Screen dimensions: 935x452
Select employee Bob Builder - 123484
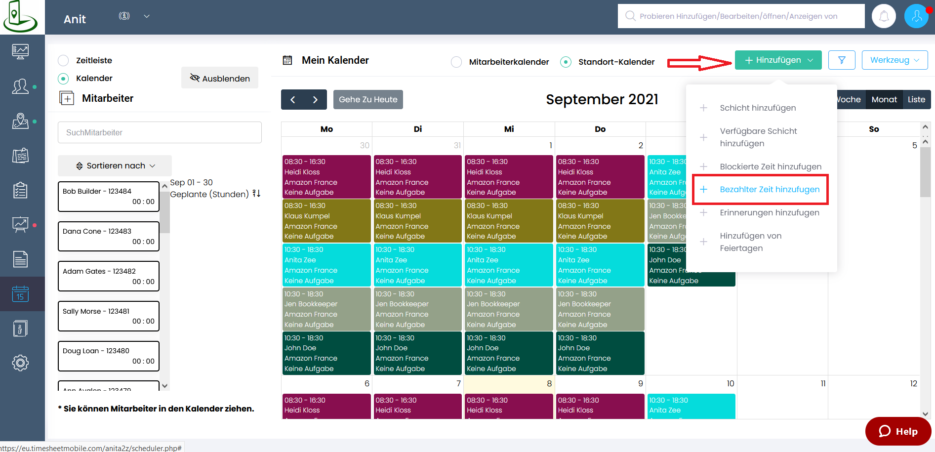[x=109, y=197]
